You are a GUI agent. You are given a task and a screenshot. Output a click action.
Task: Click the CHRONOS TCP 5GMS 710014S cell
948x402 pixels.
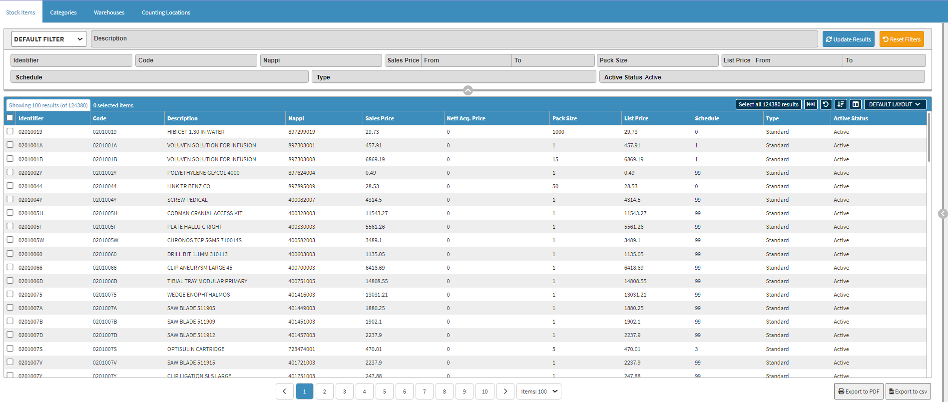pyautogui.click(x=204, y=240)
